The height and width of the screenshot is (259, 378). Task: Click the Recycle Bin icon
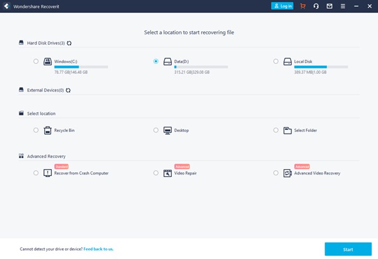tap(48, 130)
